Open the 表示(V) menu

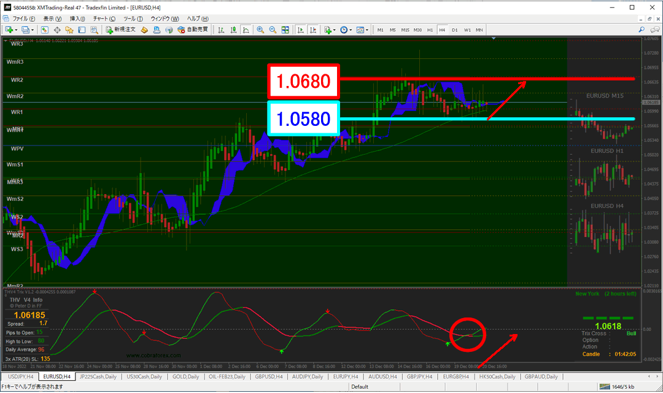pos(52,18)
